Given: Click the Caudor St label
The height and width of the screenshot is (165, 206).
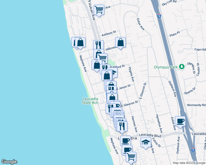Looking at the screenshot, I should (198, 70).
